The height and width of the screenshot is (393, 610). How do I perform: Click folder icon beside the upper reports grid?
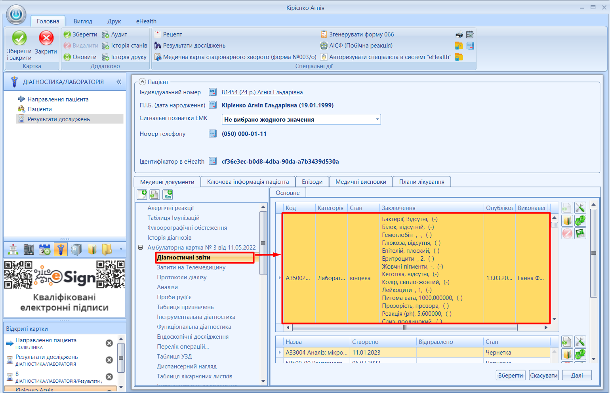(x=567, y=220)
